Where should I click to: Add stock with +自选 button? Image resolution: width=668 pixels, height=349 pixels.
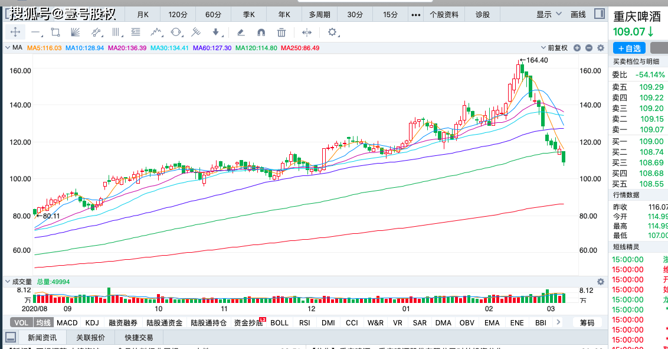[x=629, y=48]
